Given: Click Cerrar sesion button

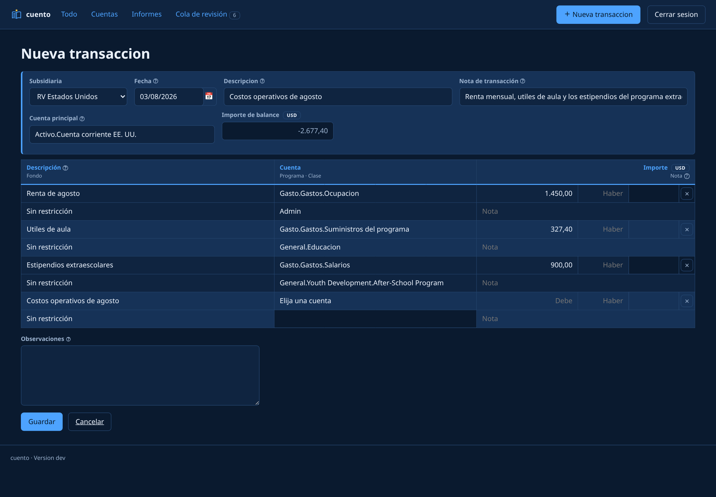Looking at the screenshot, I should [x=676, y=15].
